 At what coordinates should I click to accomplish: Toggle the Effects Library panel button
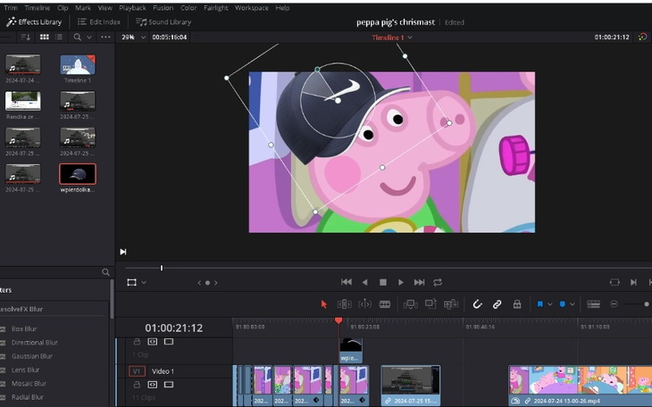click(x=34, y=21)
